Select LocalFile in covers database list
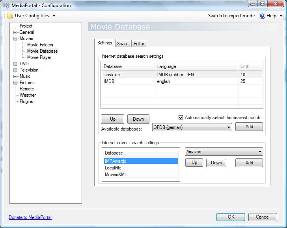Screen dimensions: 287x228 coord(113,168)
